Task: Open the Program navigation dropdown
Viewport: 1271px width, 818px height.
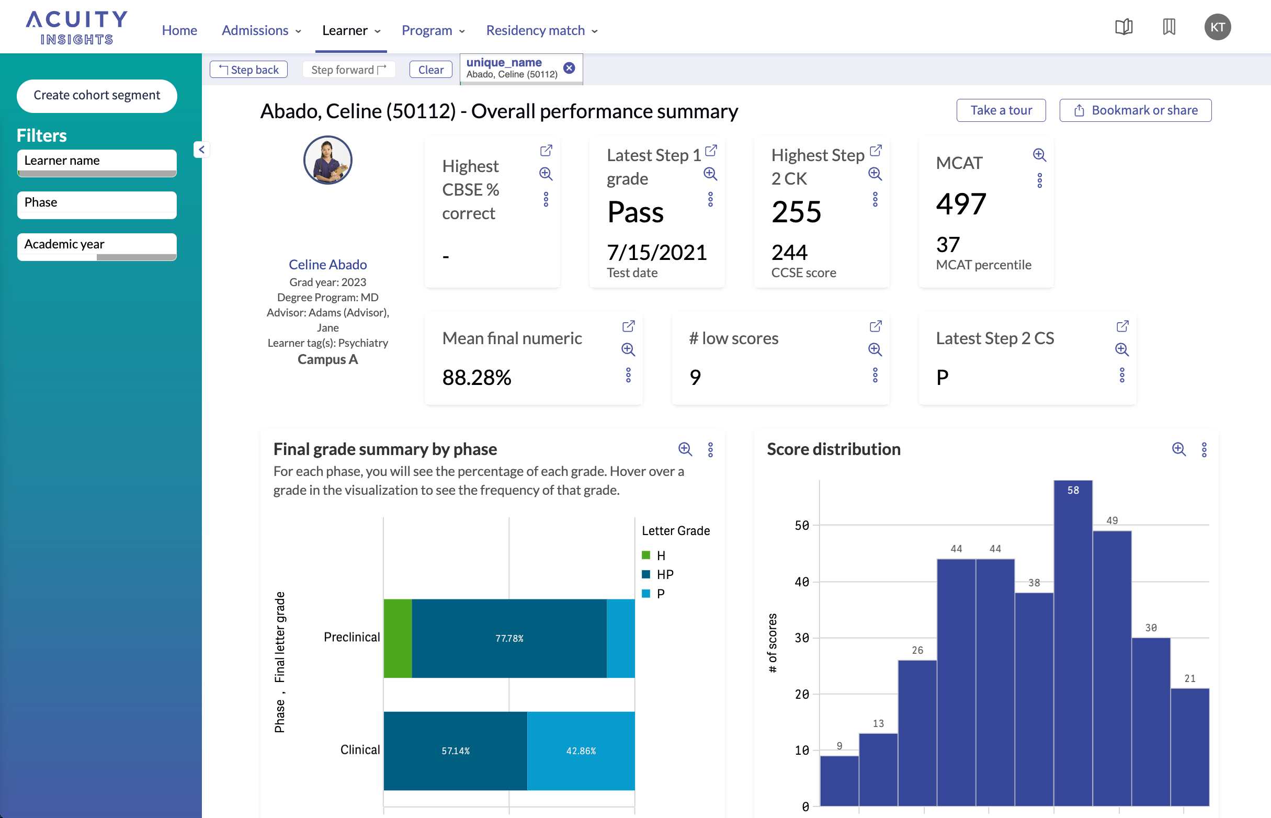Action: click(433, 30)
